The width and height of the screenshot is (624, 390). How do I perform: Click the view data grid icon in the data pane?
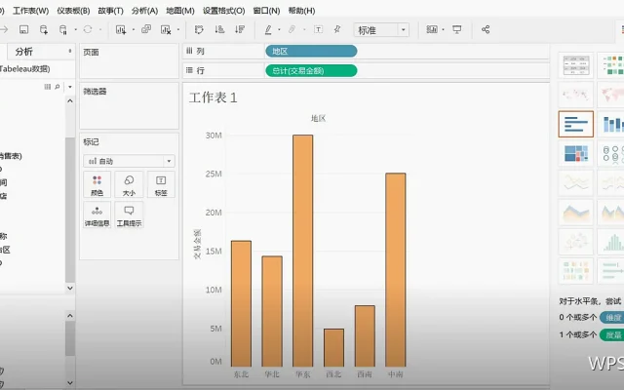tap(48, 87)
